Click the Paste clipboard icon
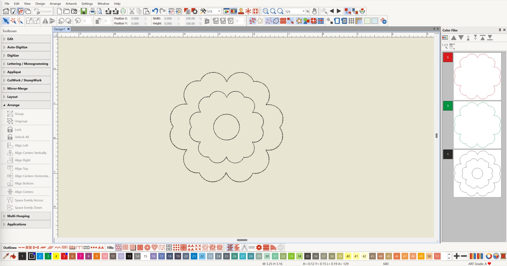Image resolution: width=507 pixels, height=266 pixels. tap(146, 11)
